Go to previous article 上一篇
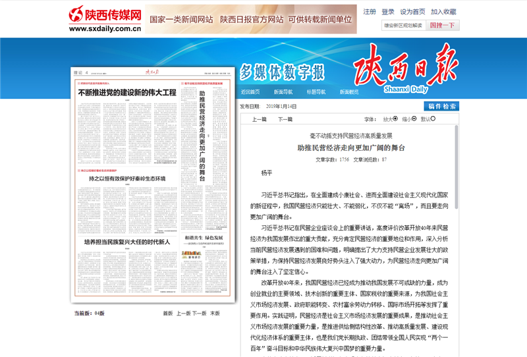Screen dimensions: 527x357 point(259,119)
